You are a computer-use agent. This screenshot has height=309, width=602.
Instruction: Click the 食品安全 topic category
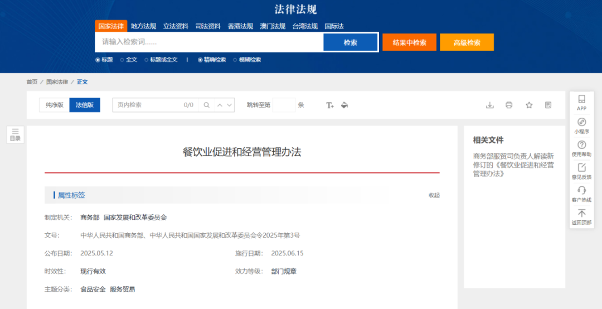(93, 289)
